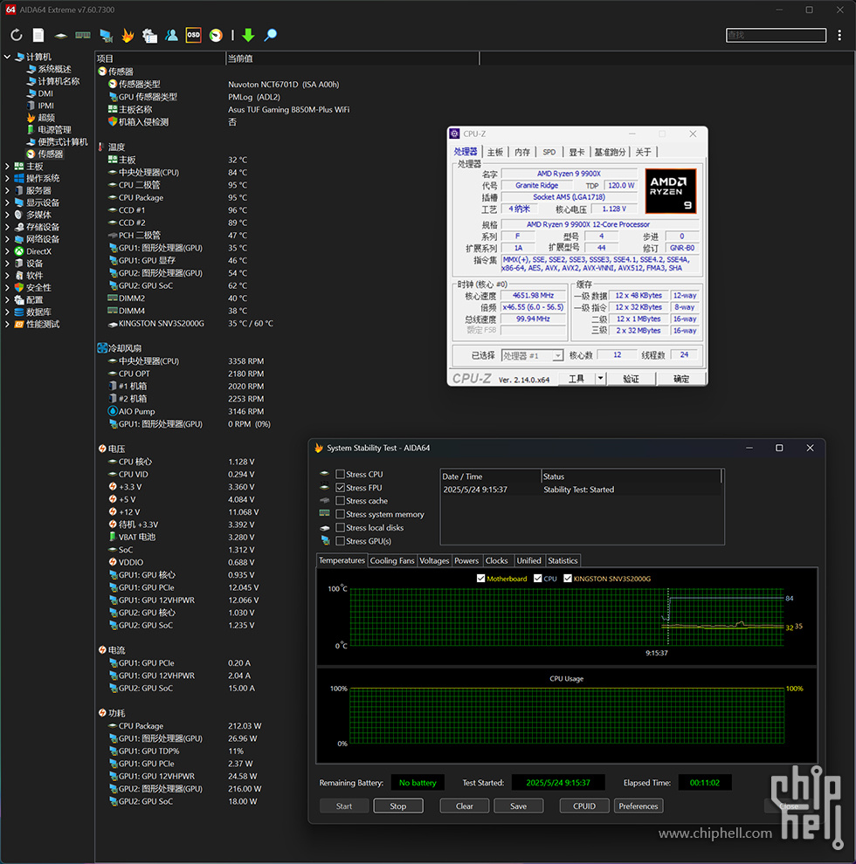Launch stability test via flame toolbar icon
Screen dimensions: 856x864
[128, 35]
